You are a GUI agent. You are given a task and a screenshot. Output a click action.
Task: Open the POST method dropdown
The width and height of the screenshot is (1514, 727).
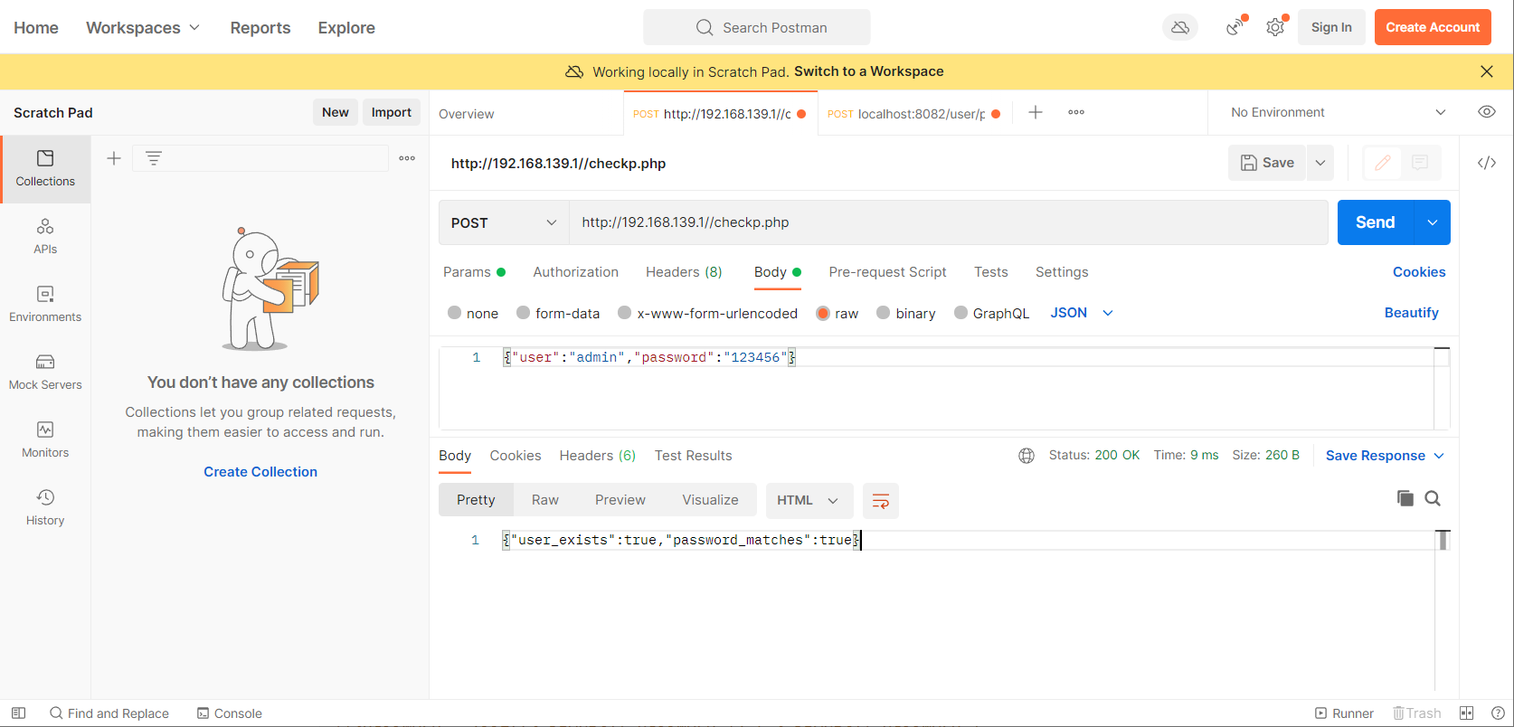click(503, 222)
